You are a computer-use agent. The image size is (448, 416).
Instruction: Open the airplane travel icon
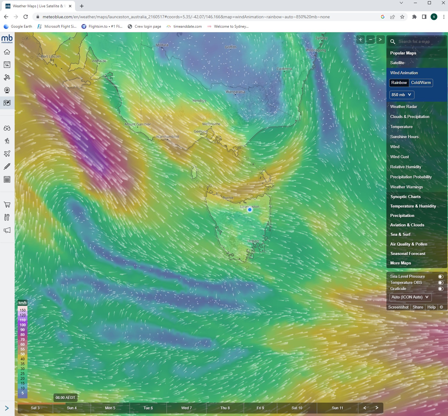tap(7, 154)
